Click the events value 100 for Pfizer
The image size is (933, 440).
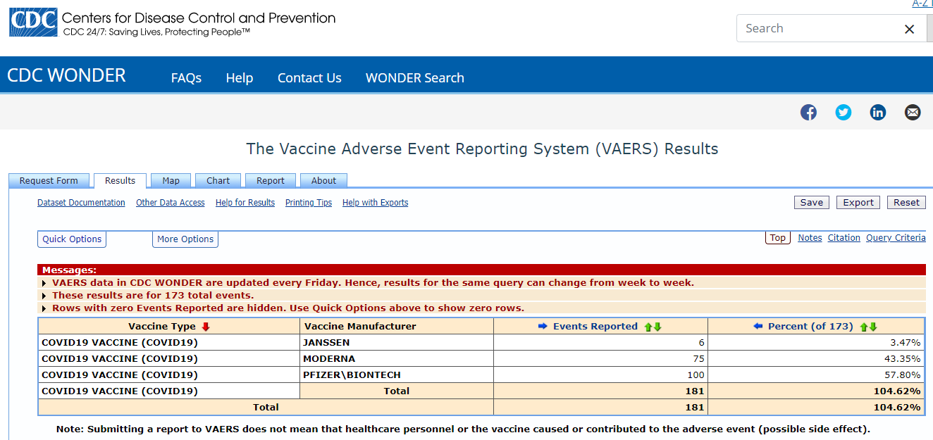coord(696,375)
